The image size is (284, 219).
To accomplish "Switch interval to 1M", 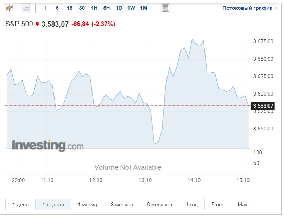I will (144, 8).
